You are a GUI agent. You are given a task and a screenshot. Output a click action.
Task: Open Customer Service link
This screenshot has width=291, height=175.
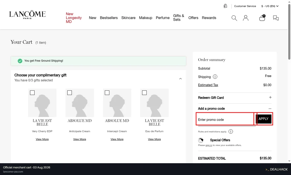pyautogui.click(x=245, y=6)
